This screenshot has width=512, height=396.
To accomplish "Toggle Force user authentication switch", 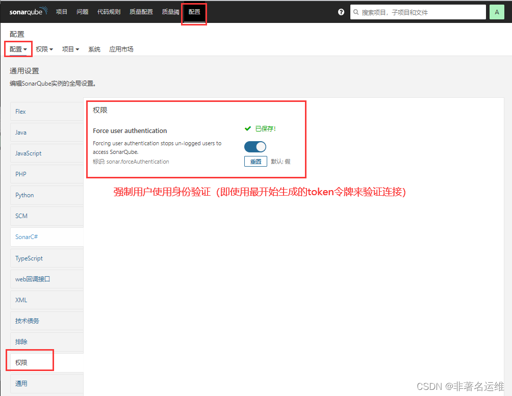I will click(255, 147).
